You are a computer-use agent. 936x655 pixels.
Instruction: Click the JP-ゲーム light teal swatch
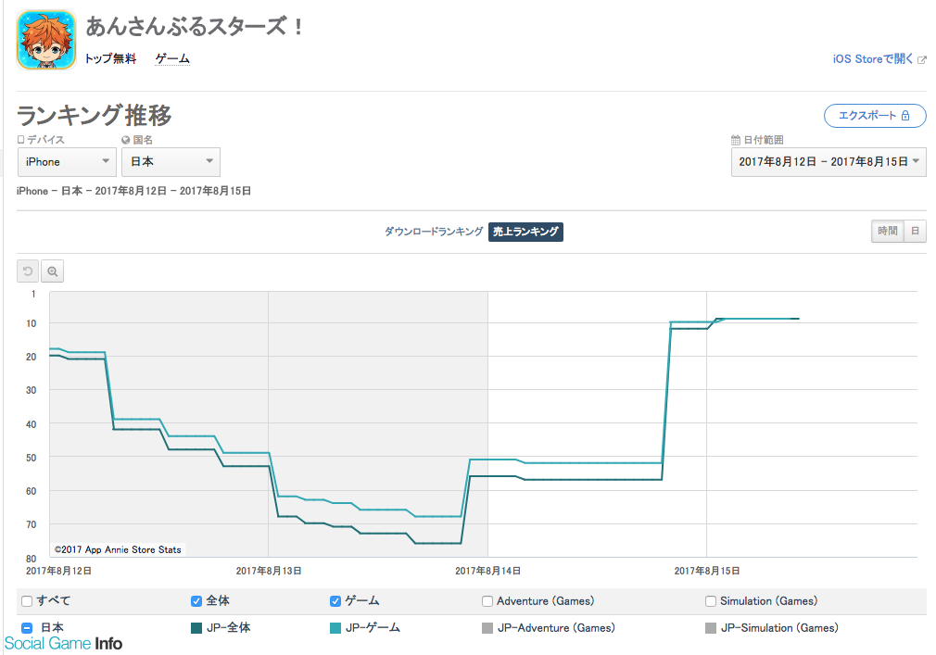coord(335,628)
